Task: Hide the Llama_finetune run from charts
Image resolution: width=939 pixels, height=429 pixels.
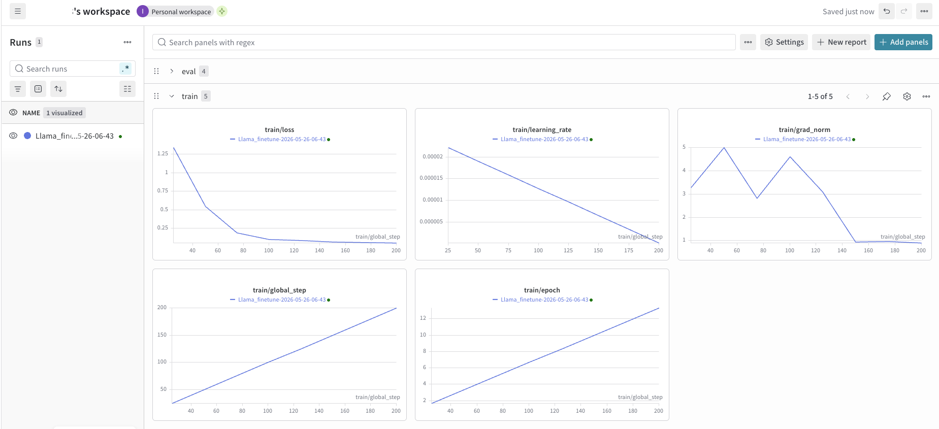Action: tap(13, 136)
